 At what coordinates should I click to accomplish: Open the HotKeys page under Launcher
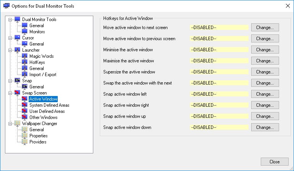(37, 62)
